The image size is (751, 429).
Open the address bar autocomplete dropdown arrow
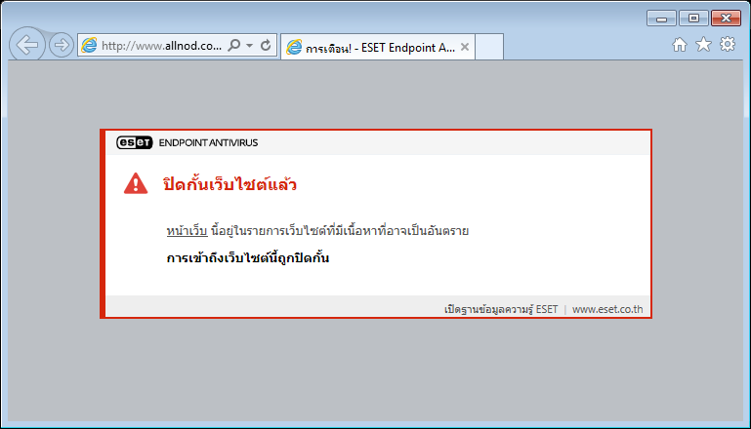pyautogui.click(x=250, y=46)
